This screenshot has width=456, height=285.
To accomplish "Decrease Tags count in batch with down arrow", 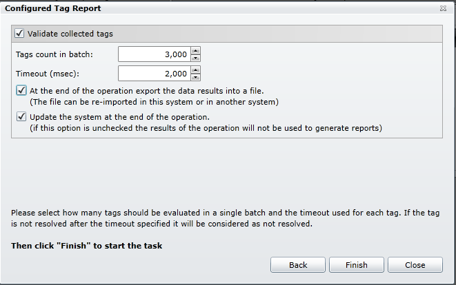I will (x=196, y=57).
